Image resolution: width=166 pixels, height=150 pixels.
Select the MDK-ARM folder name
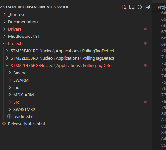pyautogui.click(x=24, y=95)
